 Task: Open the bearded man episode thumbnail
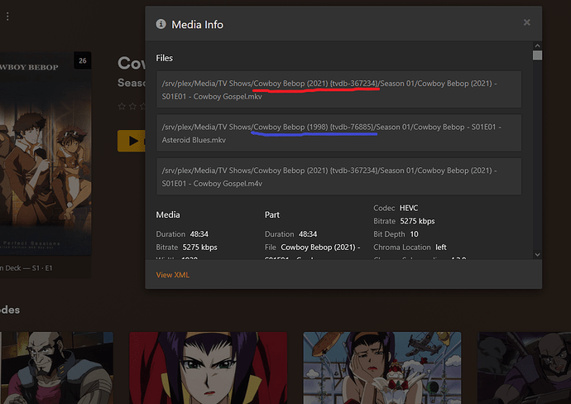pyautogui.click(x=56, y=368)
